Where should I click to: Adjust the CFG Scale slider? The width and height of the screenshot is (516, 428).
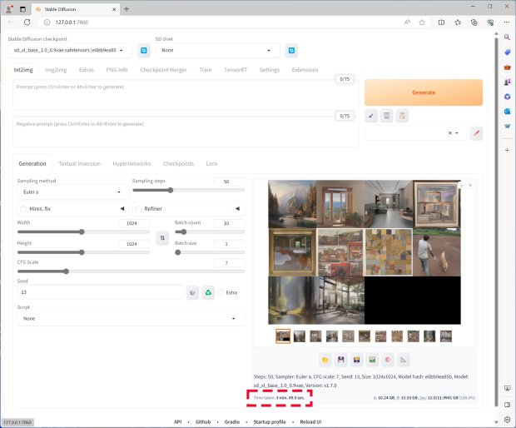(131, 271)
